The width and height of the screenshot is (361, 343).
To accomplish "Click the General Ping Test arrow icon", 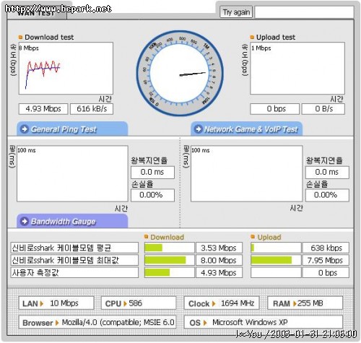I will (x=25, y=129).
